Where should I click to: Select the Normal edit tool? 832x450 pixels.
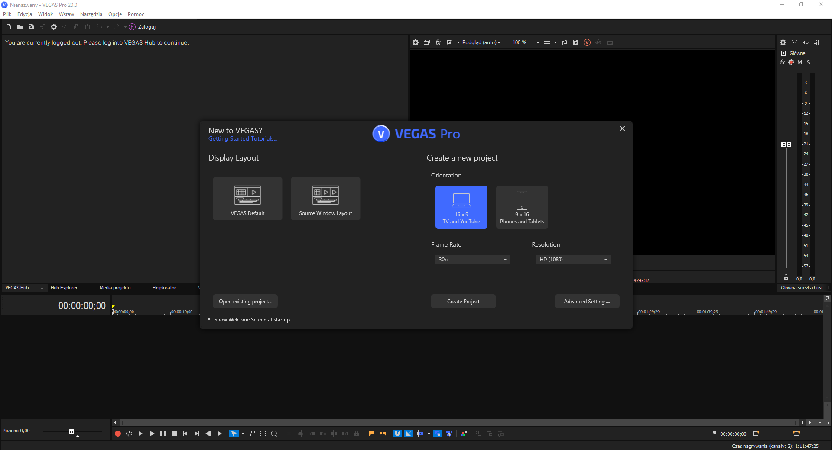pos(234,434)
